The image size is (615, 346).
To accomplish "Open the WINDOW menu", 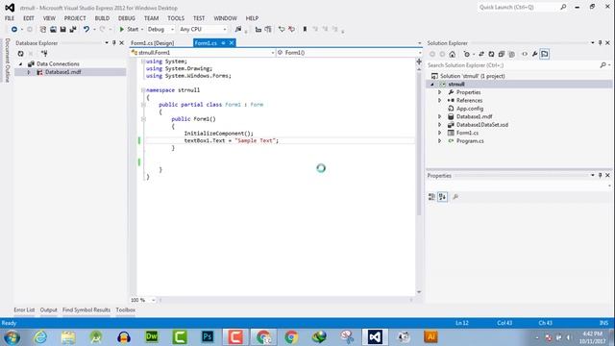I will click(225, 18).
